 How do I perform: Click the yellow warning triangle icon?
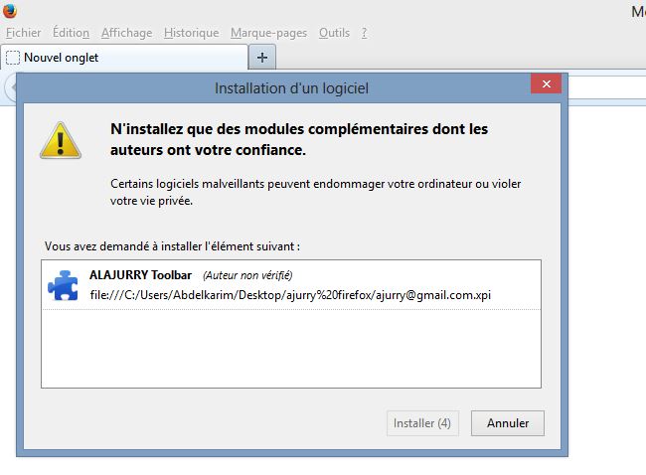click(x=61, y=140)
